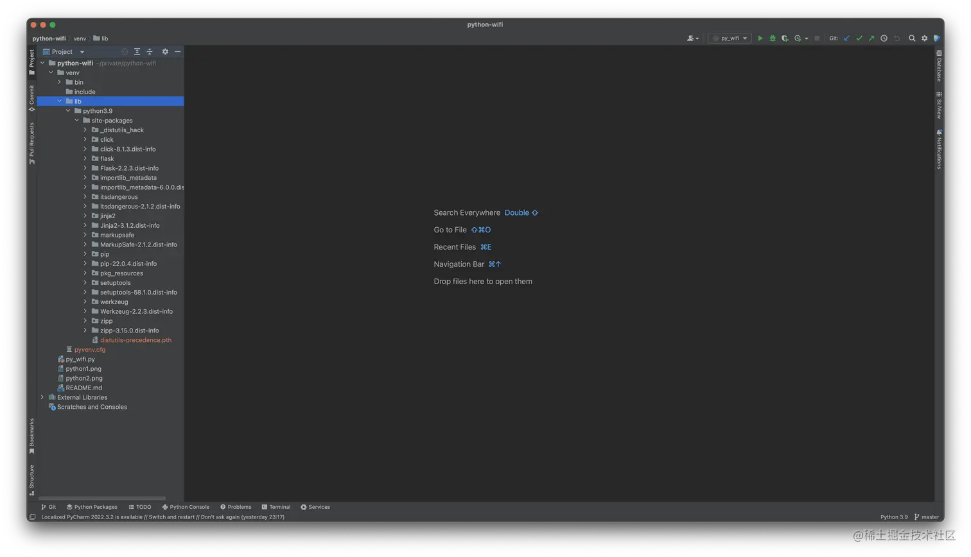Collapse the venv folder chevron
971x557 pixels.
(51, 73)
